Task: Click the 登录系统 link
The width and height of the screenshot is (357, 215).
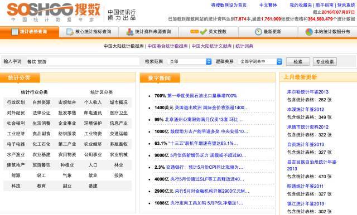Action: click(x=346, y=5)
